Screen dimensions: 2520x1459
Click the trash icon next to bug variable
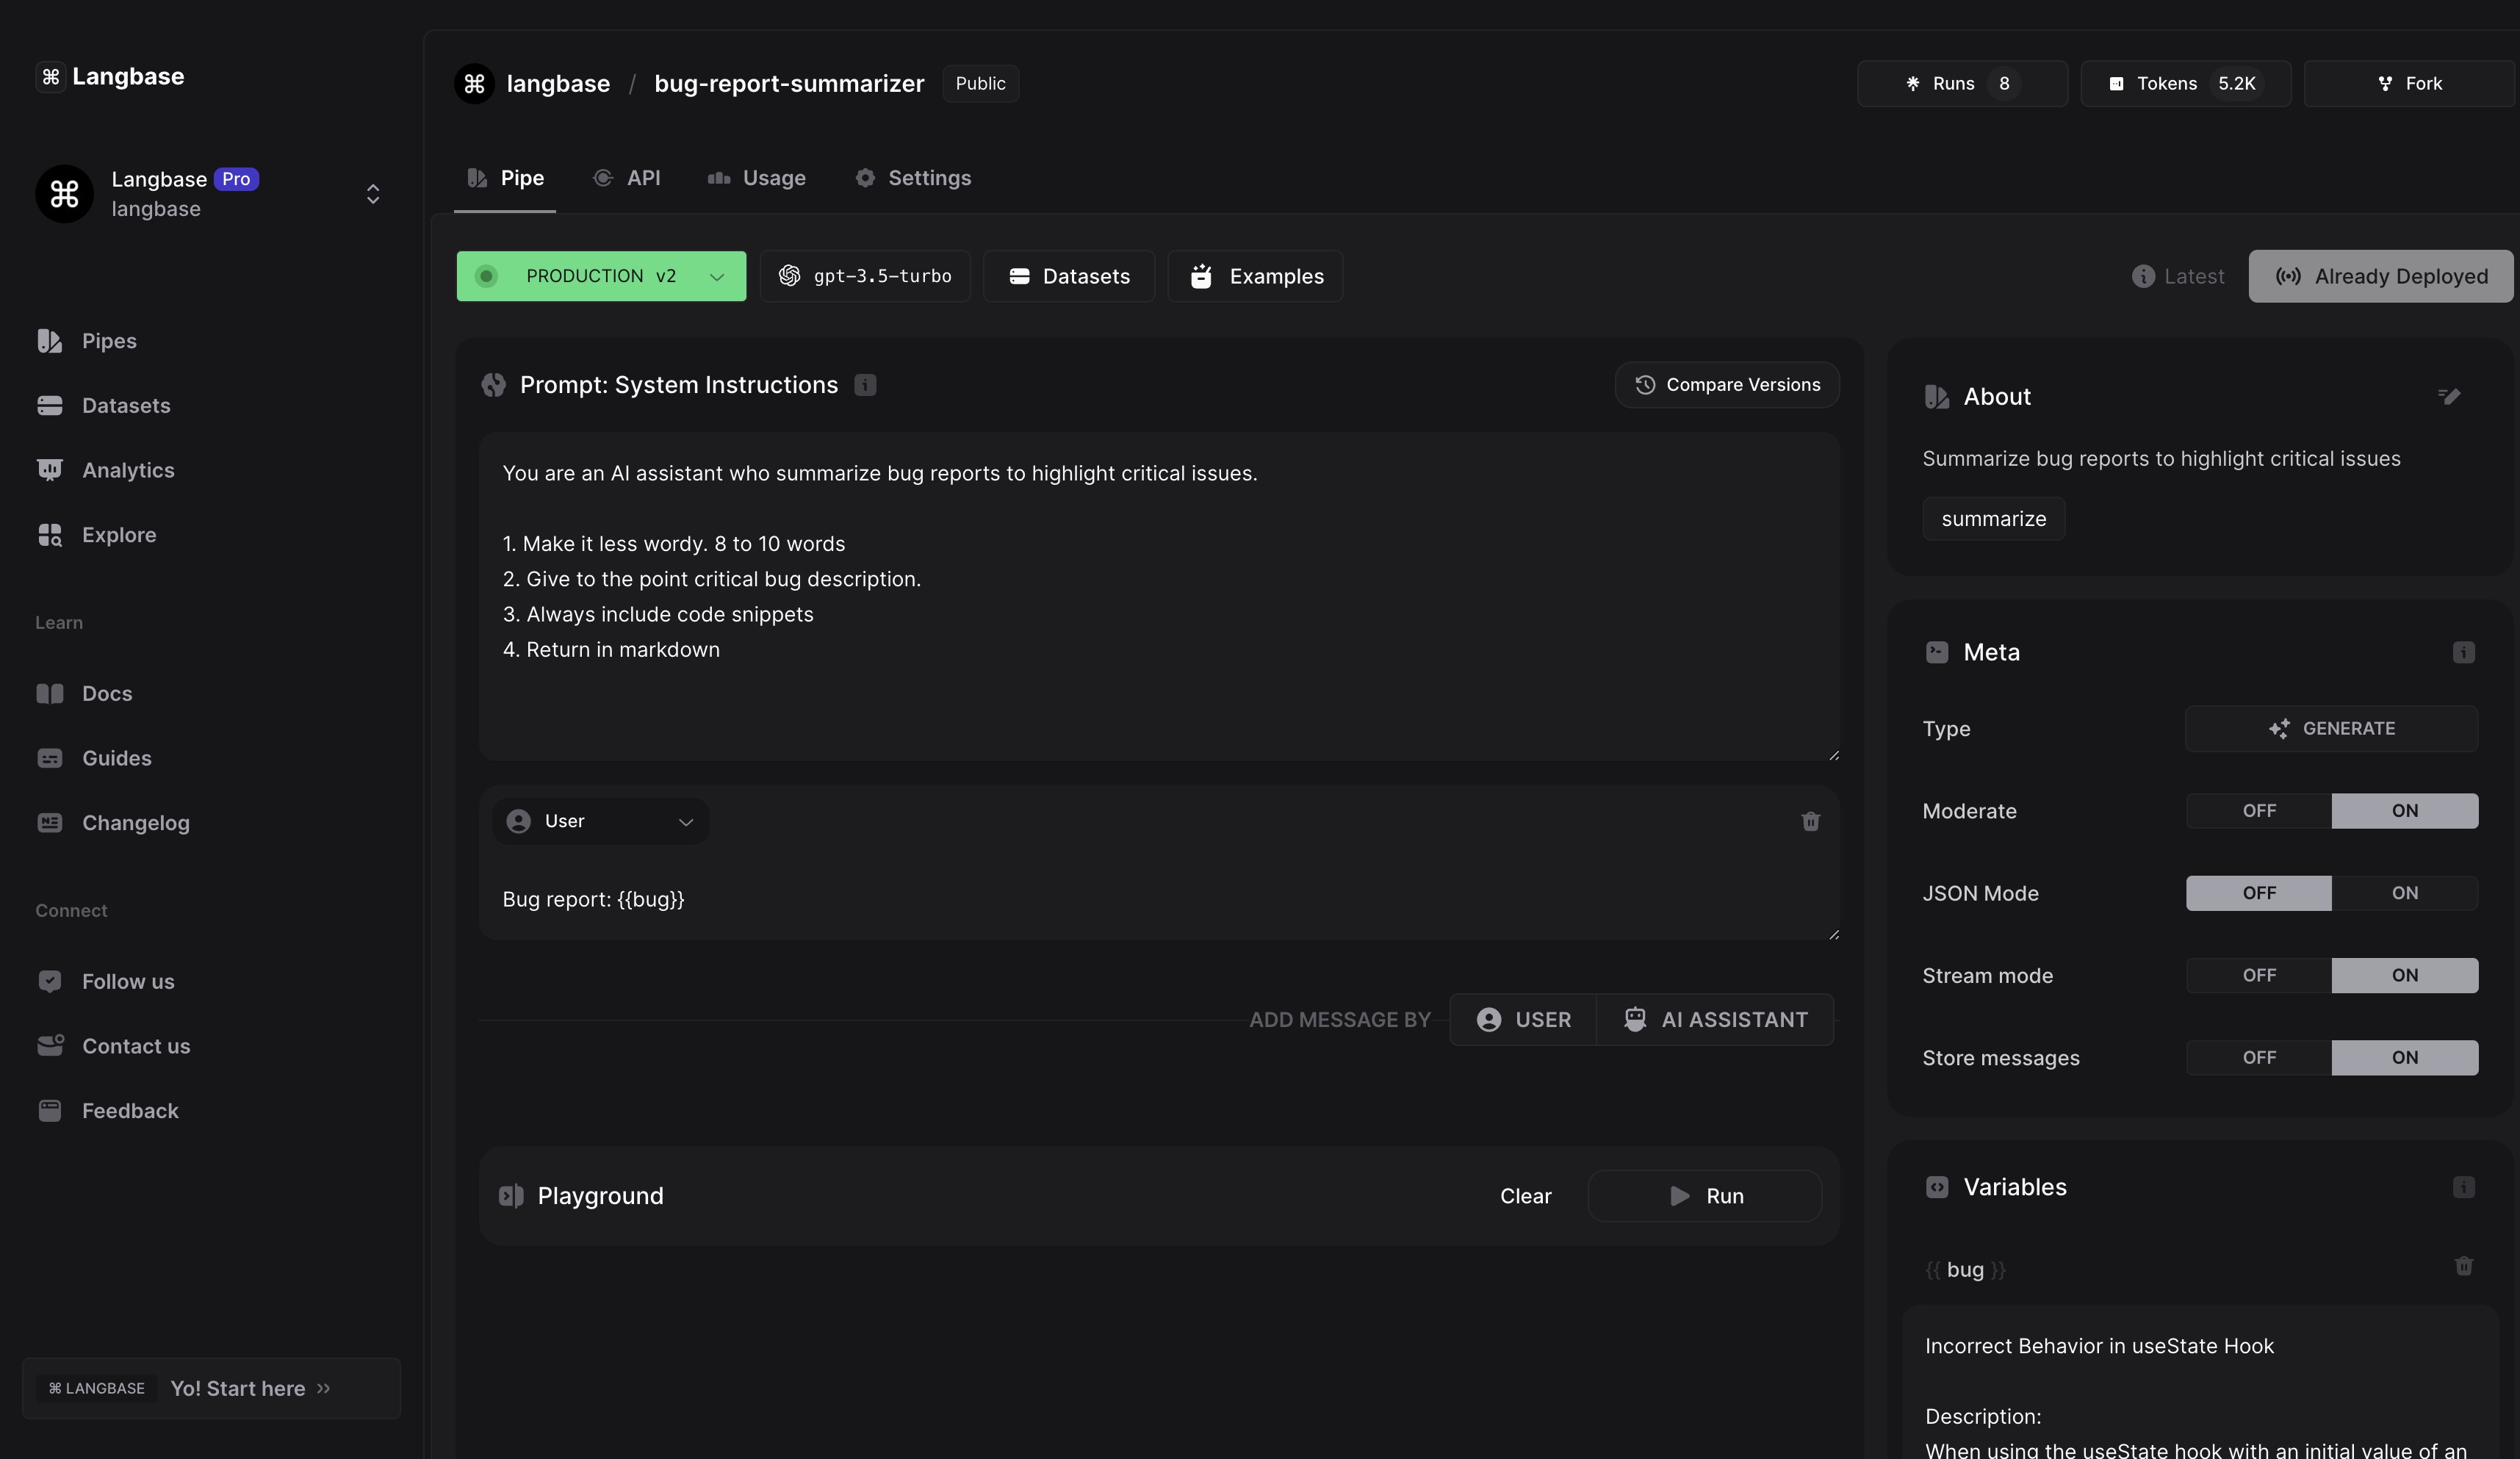pyautogui.click(x=2463, y=1266)
